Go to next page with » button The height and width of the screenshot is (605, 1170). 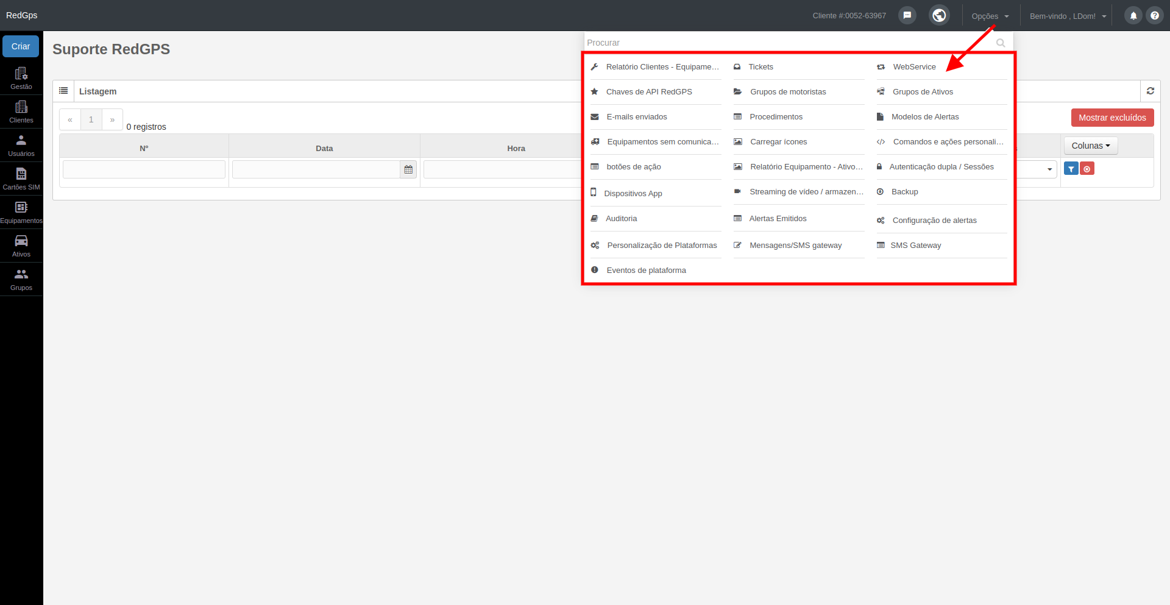[x=112, y=119]
